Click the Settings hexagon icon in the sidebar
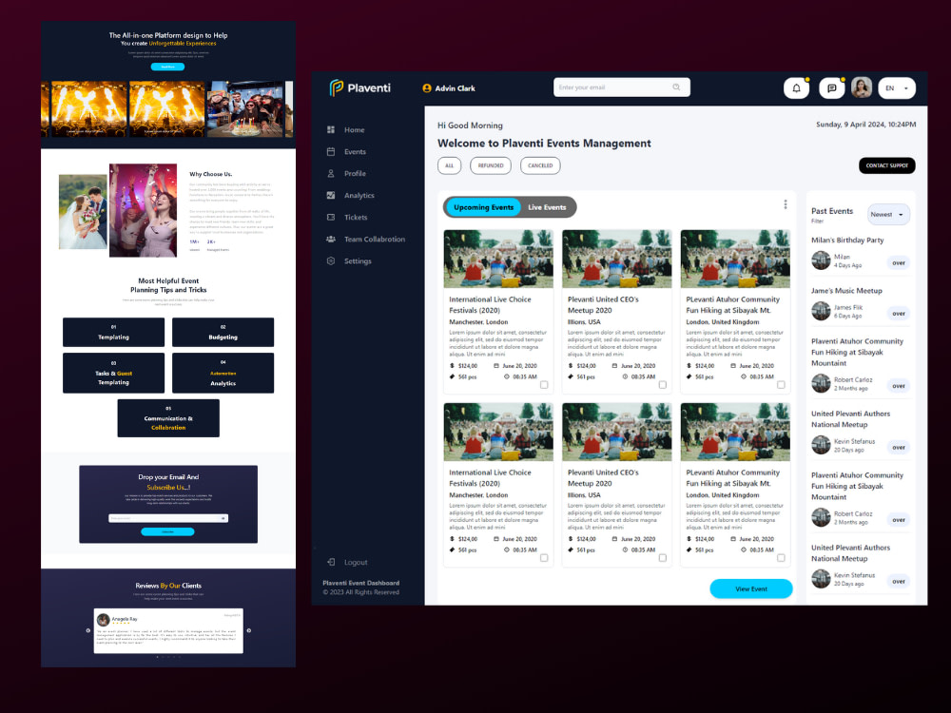The width and height of the screenshot is (951, 713). (331, 260)
